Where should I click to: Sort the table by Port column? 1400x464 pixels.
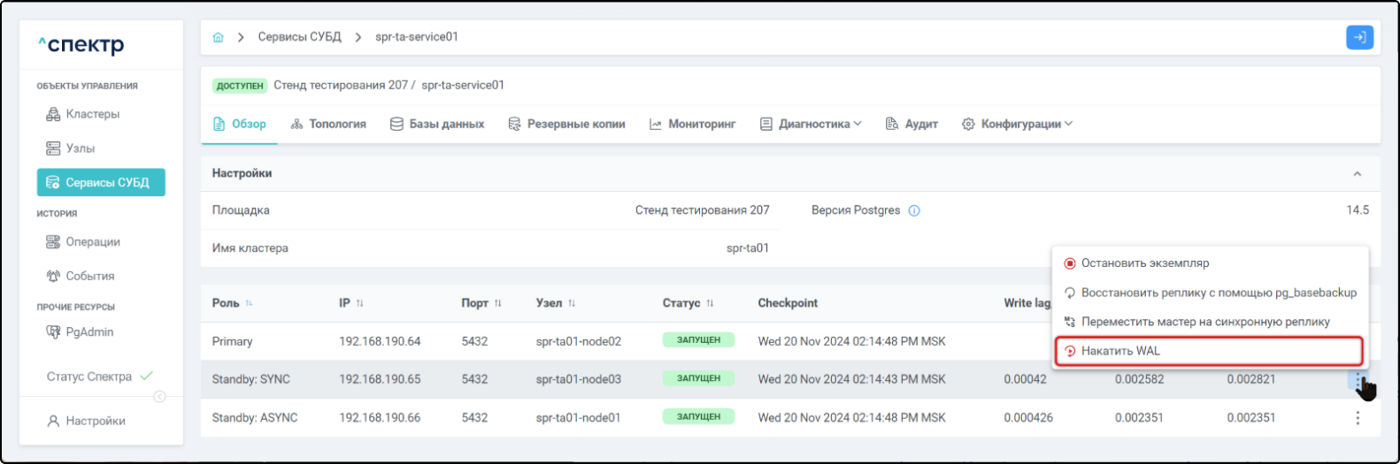[x=497, y=303]
